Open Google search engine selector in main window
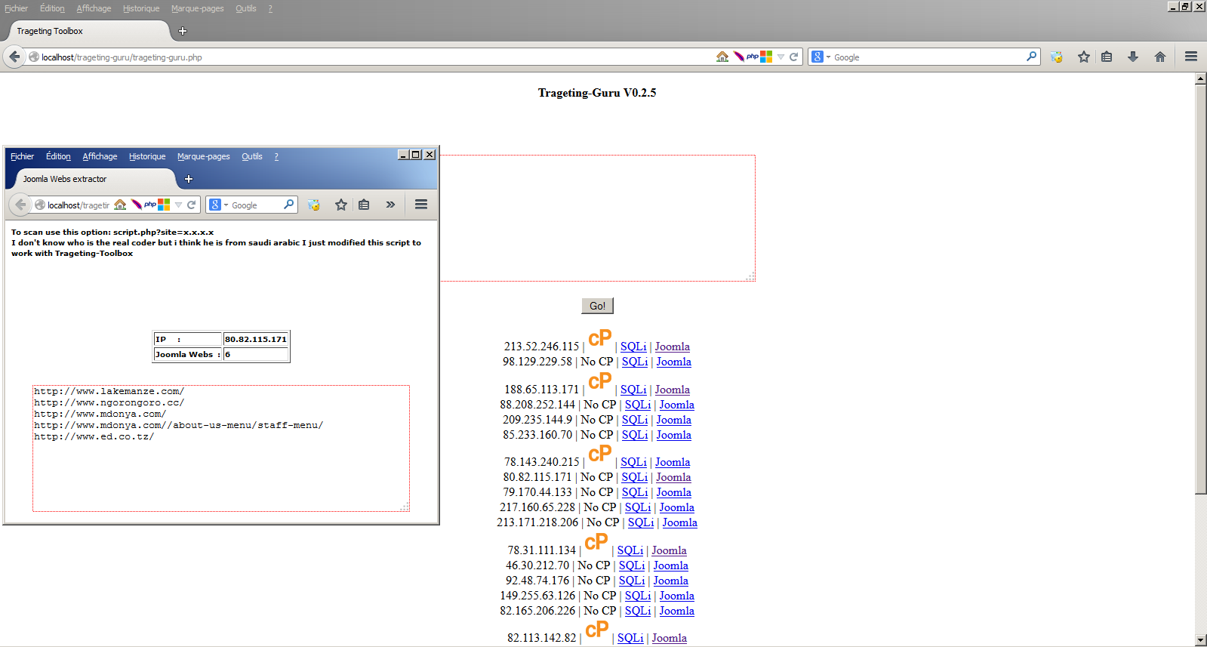The width and height of the screenshot is (1207, 647). [x=820, y=57]
